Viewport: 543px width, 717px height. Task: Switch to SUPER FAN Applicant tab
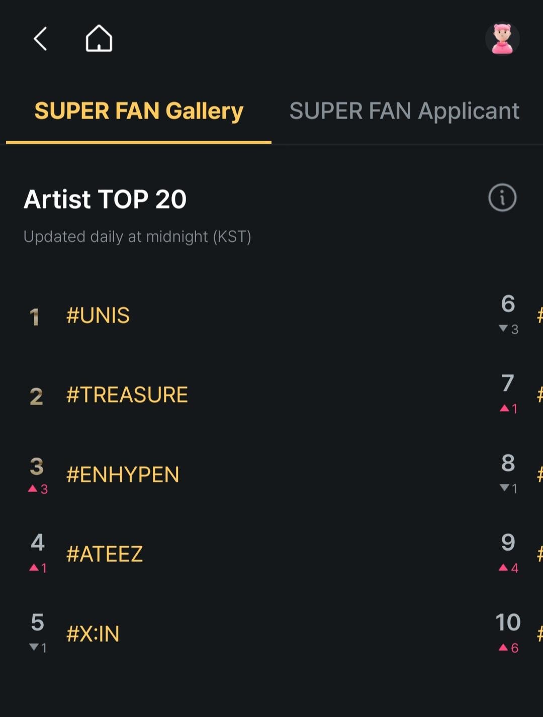point(404,111)
